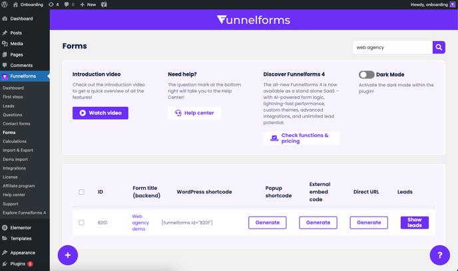458x271 pixels.
Task: Click the user avatar icon in admin bar
Action: 453,5
